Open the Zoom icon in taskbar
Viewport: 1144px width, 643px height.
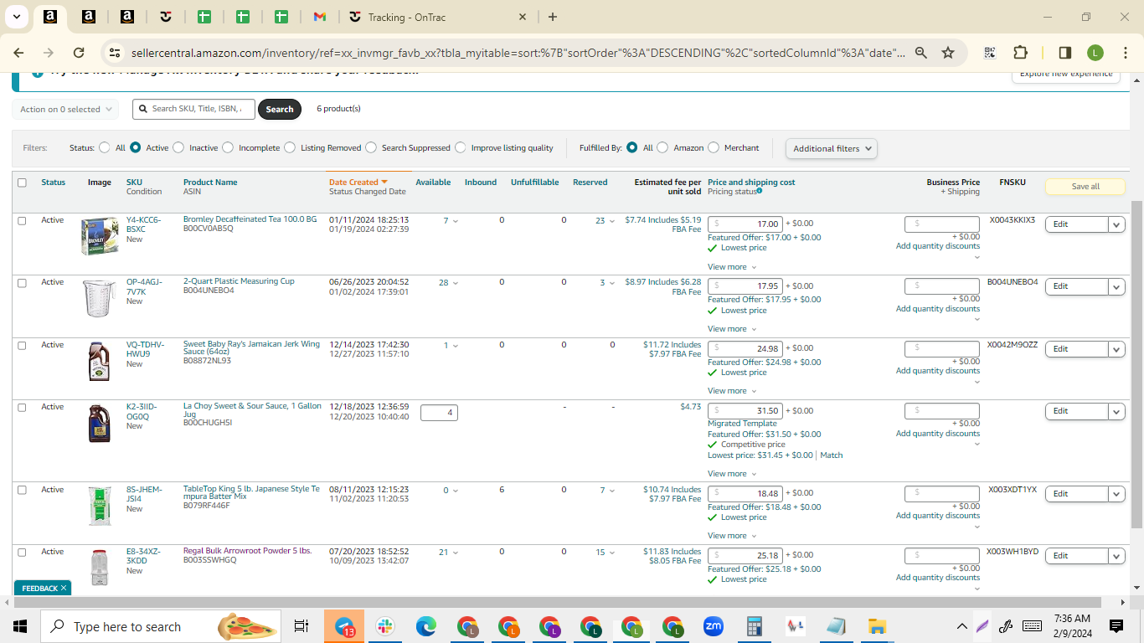click(714, 626)
